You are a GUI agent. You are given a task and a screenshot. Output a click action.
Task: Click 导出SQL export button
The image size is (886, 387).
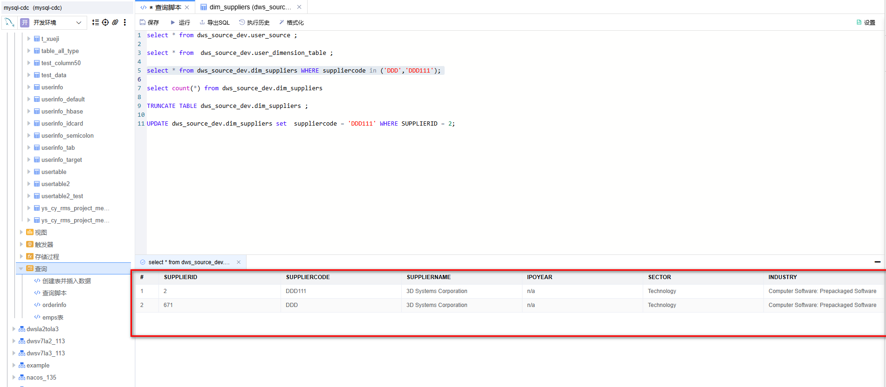click(x=214, y=22)
